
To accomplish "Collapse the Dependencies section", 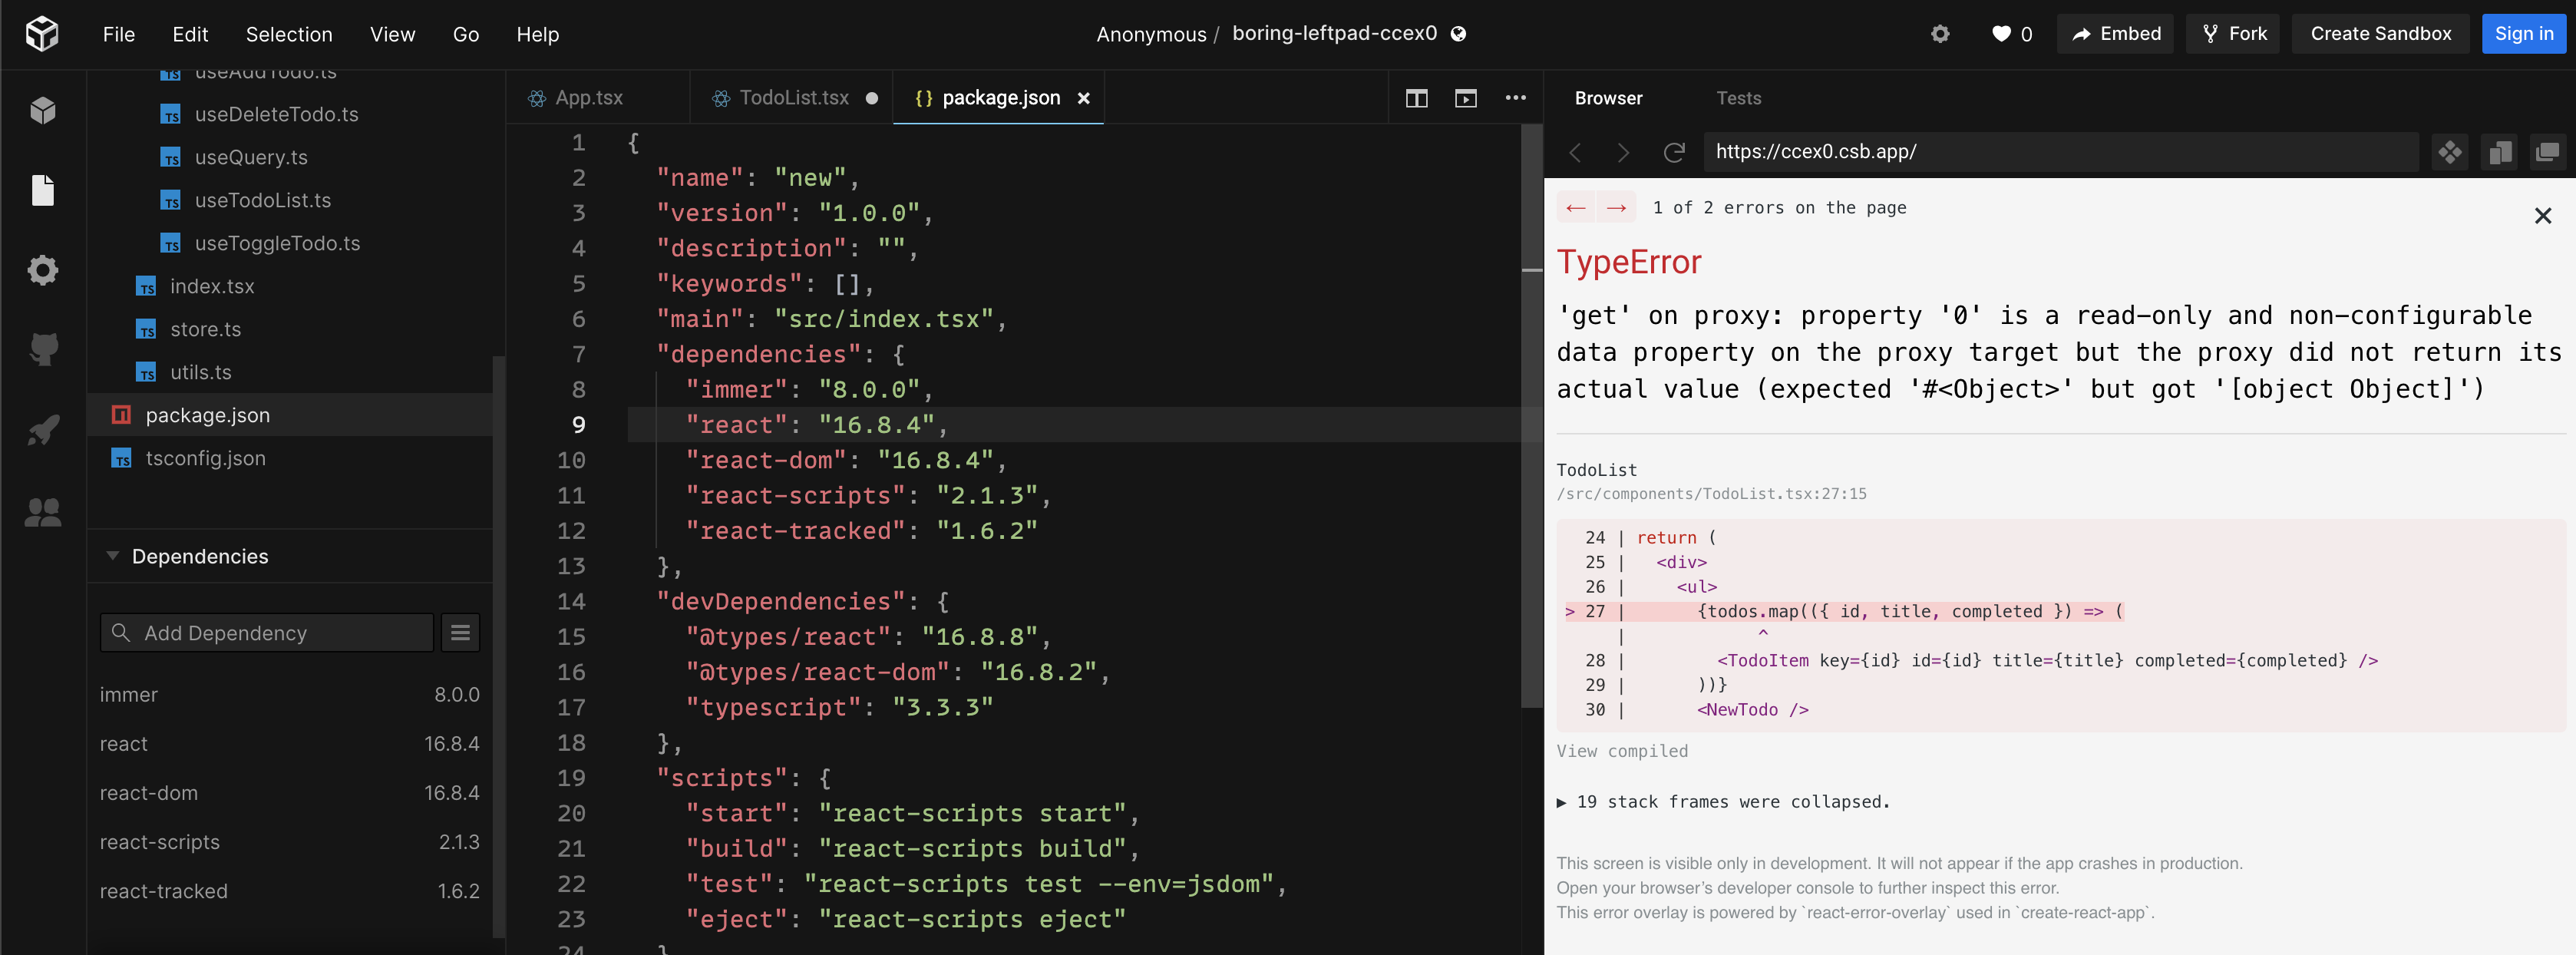I will click(113, 556).
